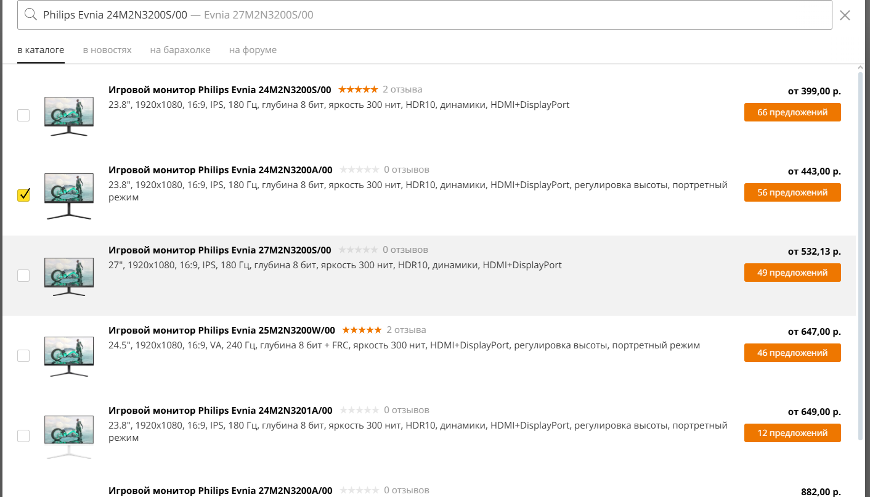Open the «66 предложений» offers button
Screen dimensions: 870x497
792,112
